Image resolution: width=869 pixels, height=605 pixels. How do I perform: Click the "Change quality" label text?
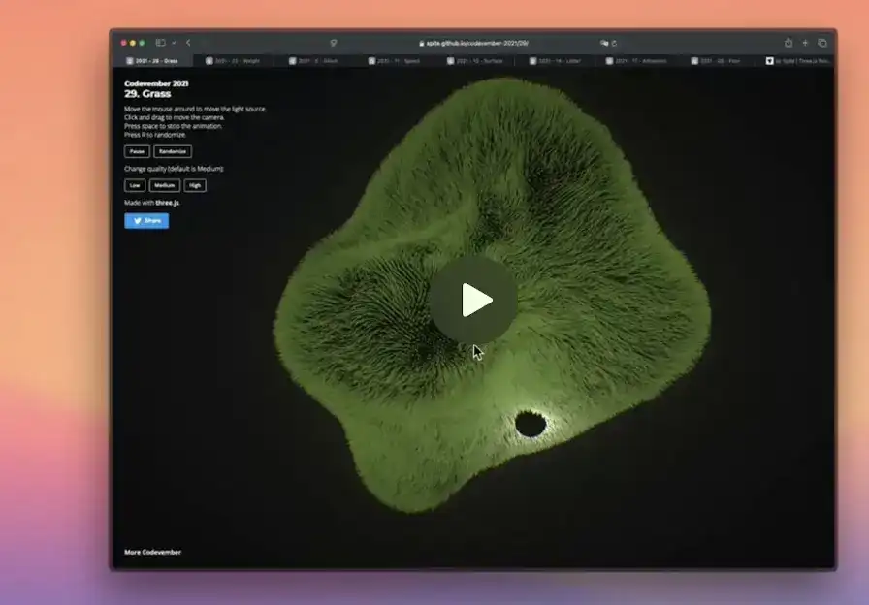pos(174,169)
